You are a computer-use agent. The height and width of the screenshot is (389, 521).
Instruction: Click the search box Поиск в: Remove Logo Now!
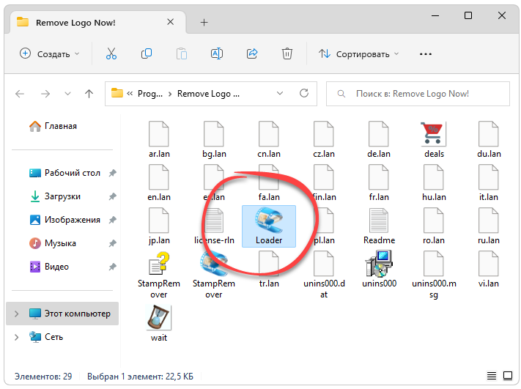[x=418, y=94]
